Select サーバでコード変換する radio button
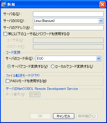107x123 pixels. click(9, 66)
